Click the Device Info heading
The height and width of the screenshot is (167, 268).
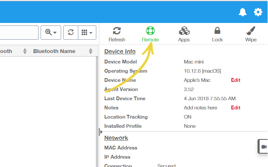click(x=120, y=51)
